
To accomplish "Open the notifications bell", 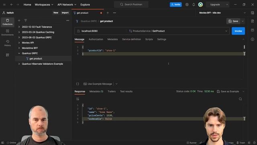I will click(194, 4).
